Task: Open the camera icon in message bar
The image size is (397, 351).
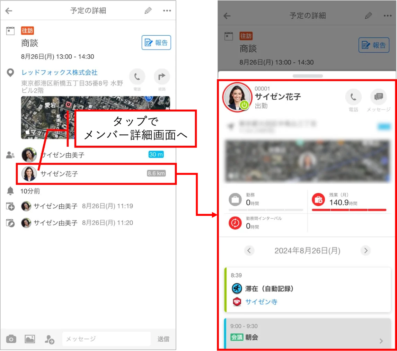Action: point(11,339)
